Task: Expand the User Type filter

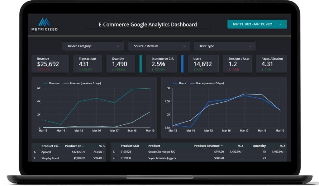Action: tap(225, 46)
